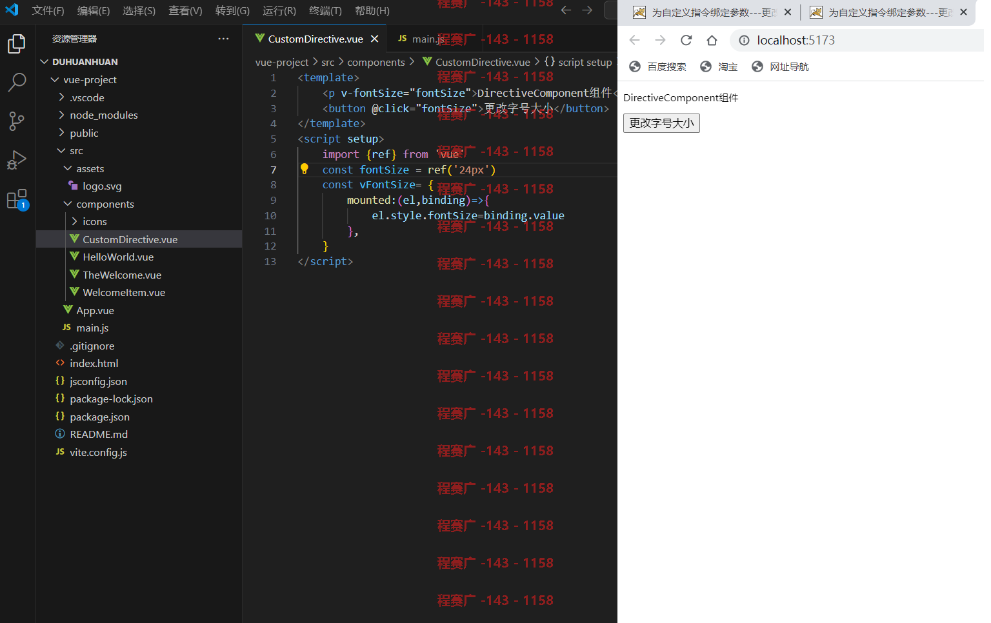
Task: Open HelloWorld.vue in the file tree
Action: click(139, 257)
